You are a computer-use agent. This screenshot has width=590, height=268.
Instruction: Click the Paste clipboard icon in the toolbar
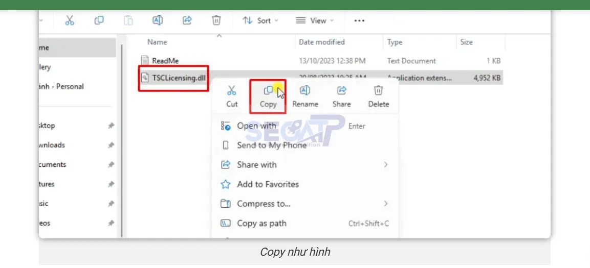[128, 20]
